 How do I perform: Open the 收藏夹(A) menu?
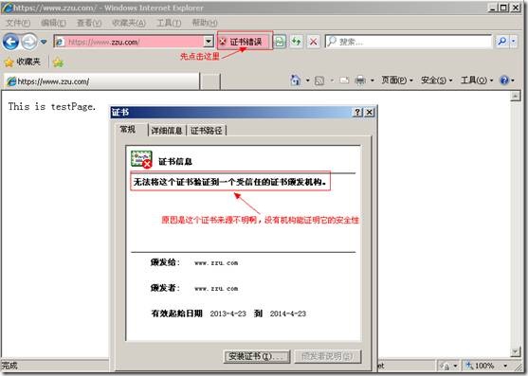[x=129, y=23]
